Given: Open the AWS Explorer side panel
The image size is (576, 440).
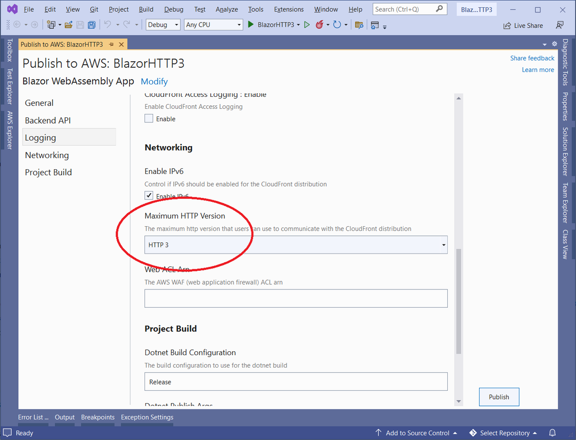Looking at the screenshot, I should click(9, 130).
